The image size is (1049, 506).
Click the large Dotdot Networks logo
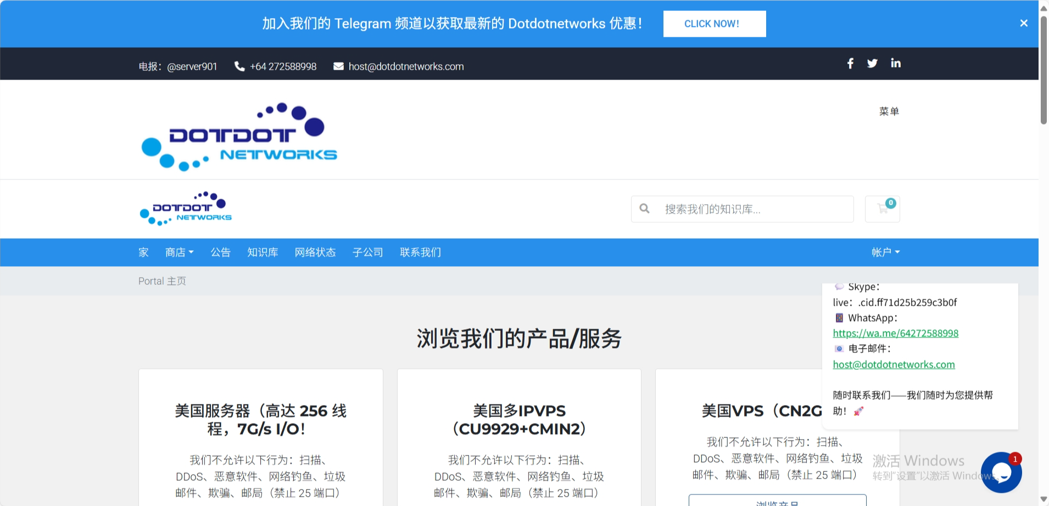(x=239, y=137)
